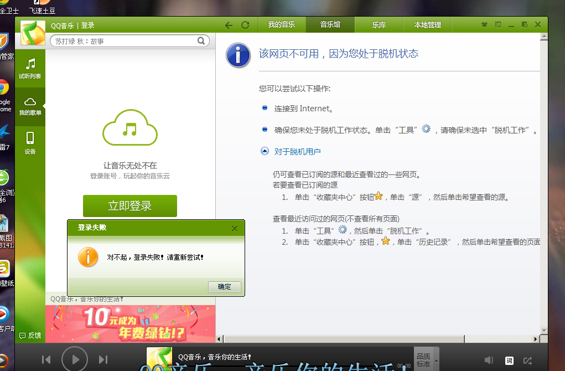Open the 试听列表 sidebar item
The image size is (565, 371).
pos(30,69)
